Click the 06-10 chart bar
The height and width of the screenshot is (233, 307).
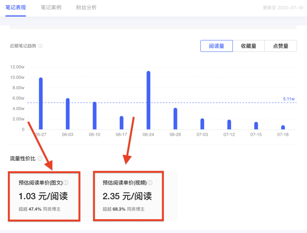click(x=95, y=116)
